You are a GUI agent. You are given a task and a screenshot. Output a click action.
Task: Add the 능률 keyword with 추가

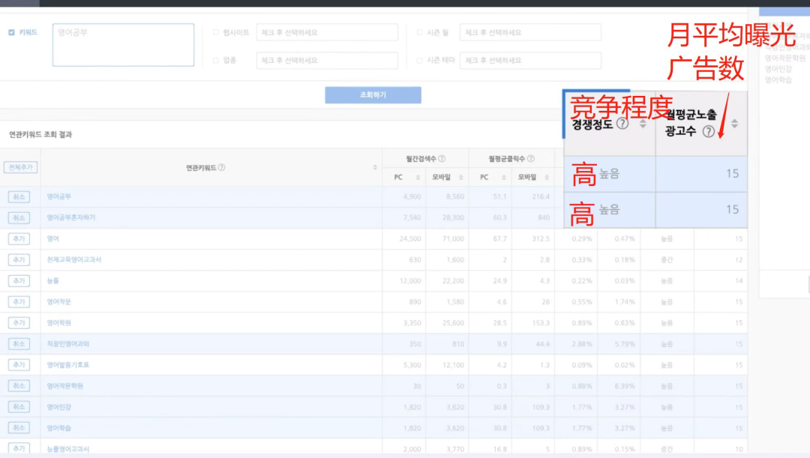pyautogui.click(x=19, y=281)
